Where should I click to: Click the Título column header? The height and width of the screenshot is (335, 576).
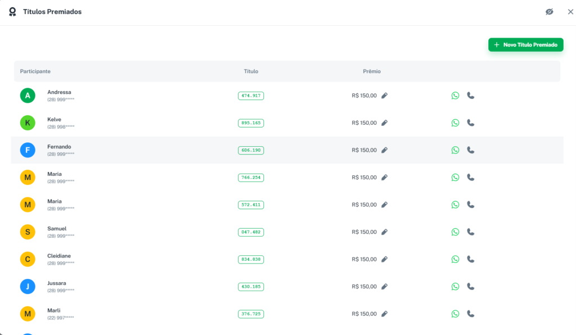[251, 71]
